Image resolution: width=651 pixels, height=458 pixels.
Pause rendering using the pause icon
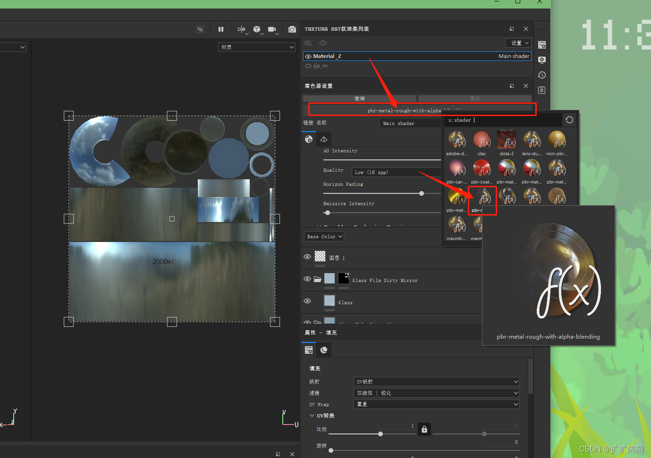tap(220, 29)
